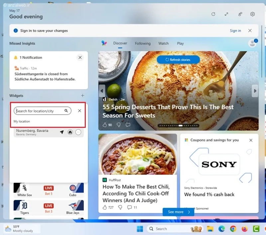Image resolution: width=266 pixels, height=235 pixels.
Task: Go to previous story with left arrow
Action: click(102, 90)
